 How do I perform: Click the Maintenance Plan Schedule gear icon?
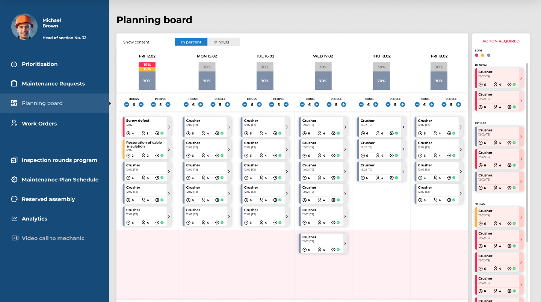click(x=14, y=180)
